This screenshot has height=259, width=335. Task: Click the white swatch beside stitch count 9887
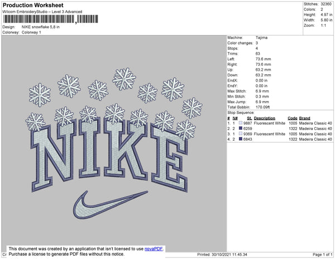point(241,123)
